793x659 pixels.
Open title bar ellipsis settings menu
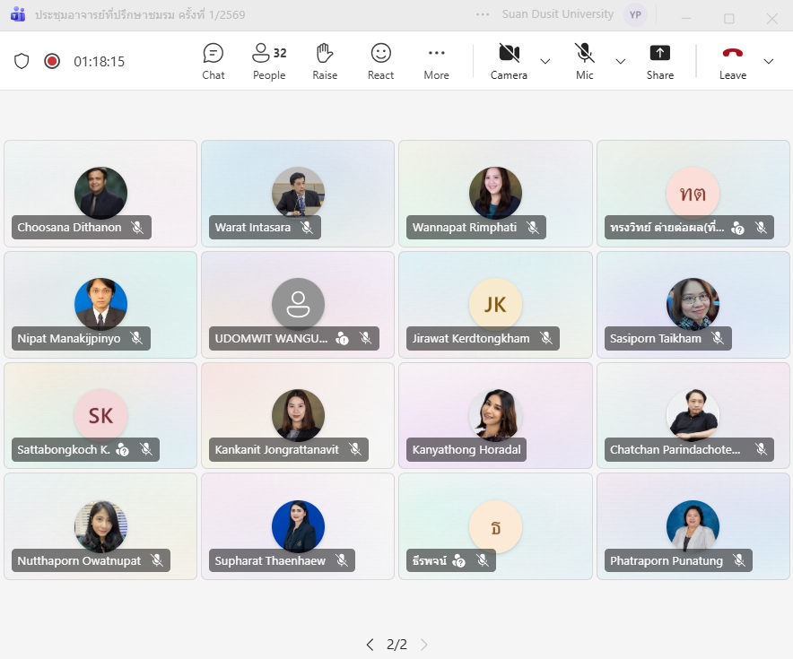[x=483, y=14]
